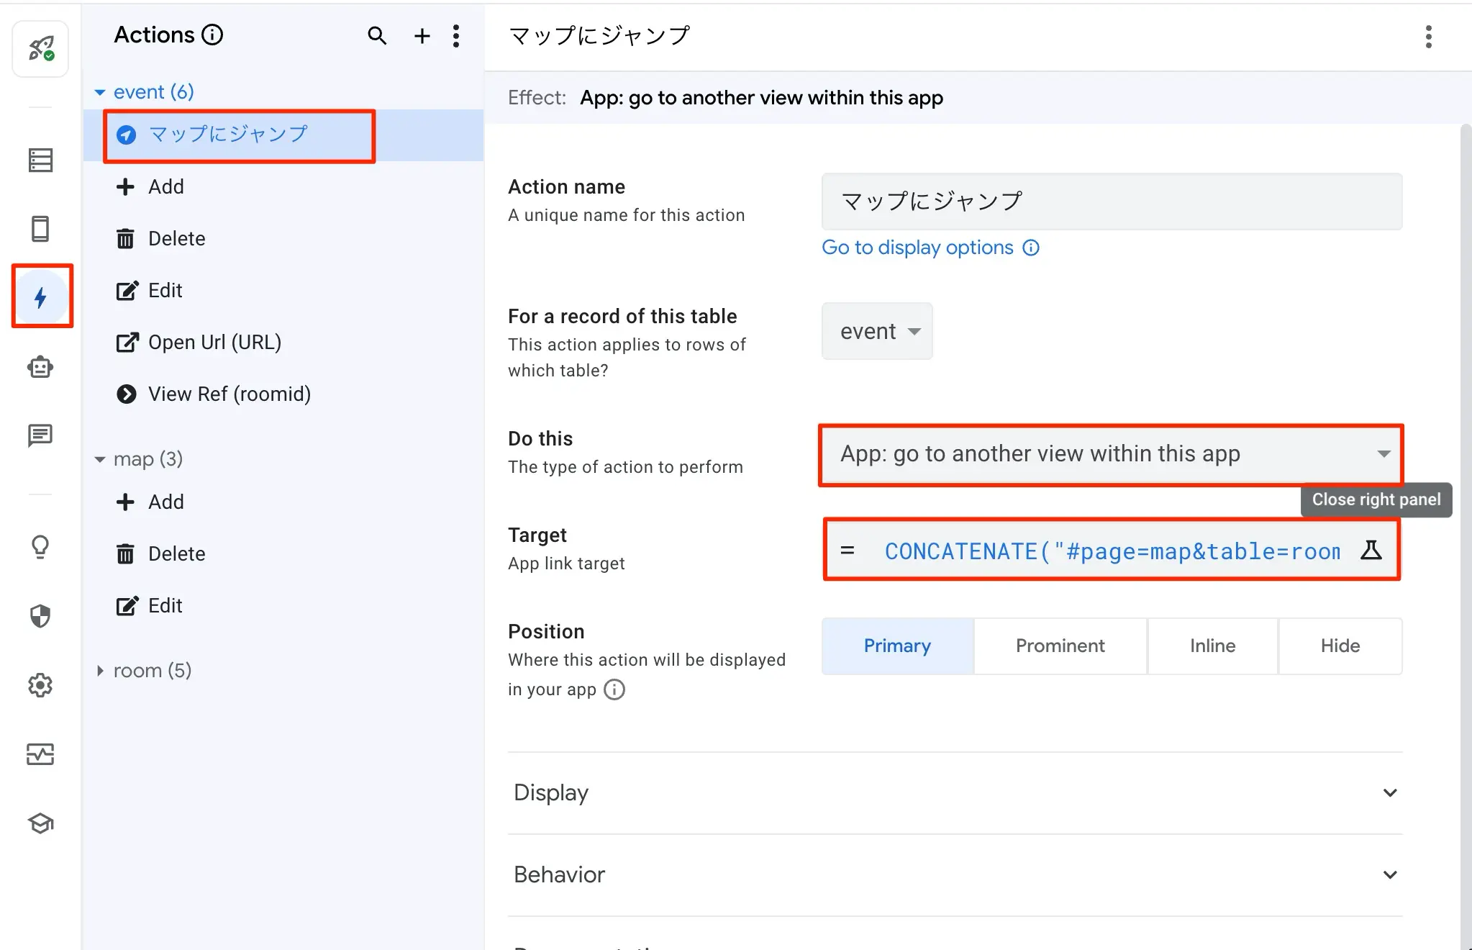This screenshot has height=950, width=1472.
Task: Open the Settings gear icon in the sidebar
Action: pyautogui.click(x=40, y=685)
